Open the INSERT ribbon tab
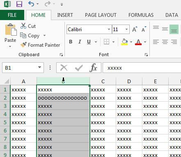Viewport: 181px width, 157px height. pyautogui.click(x=65, y=15)
